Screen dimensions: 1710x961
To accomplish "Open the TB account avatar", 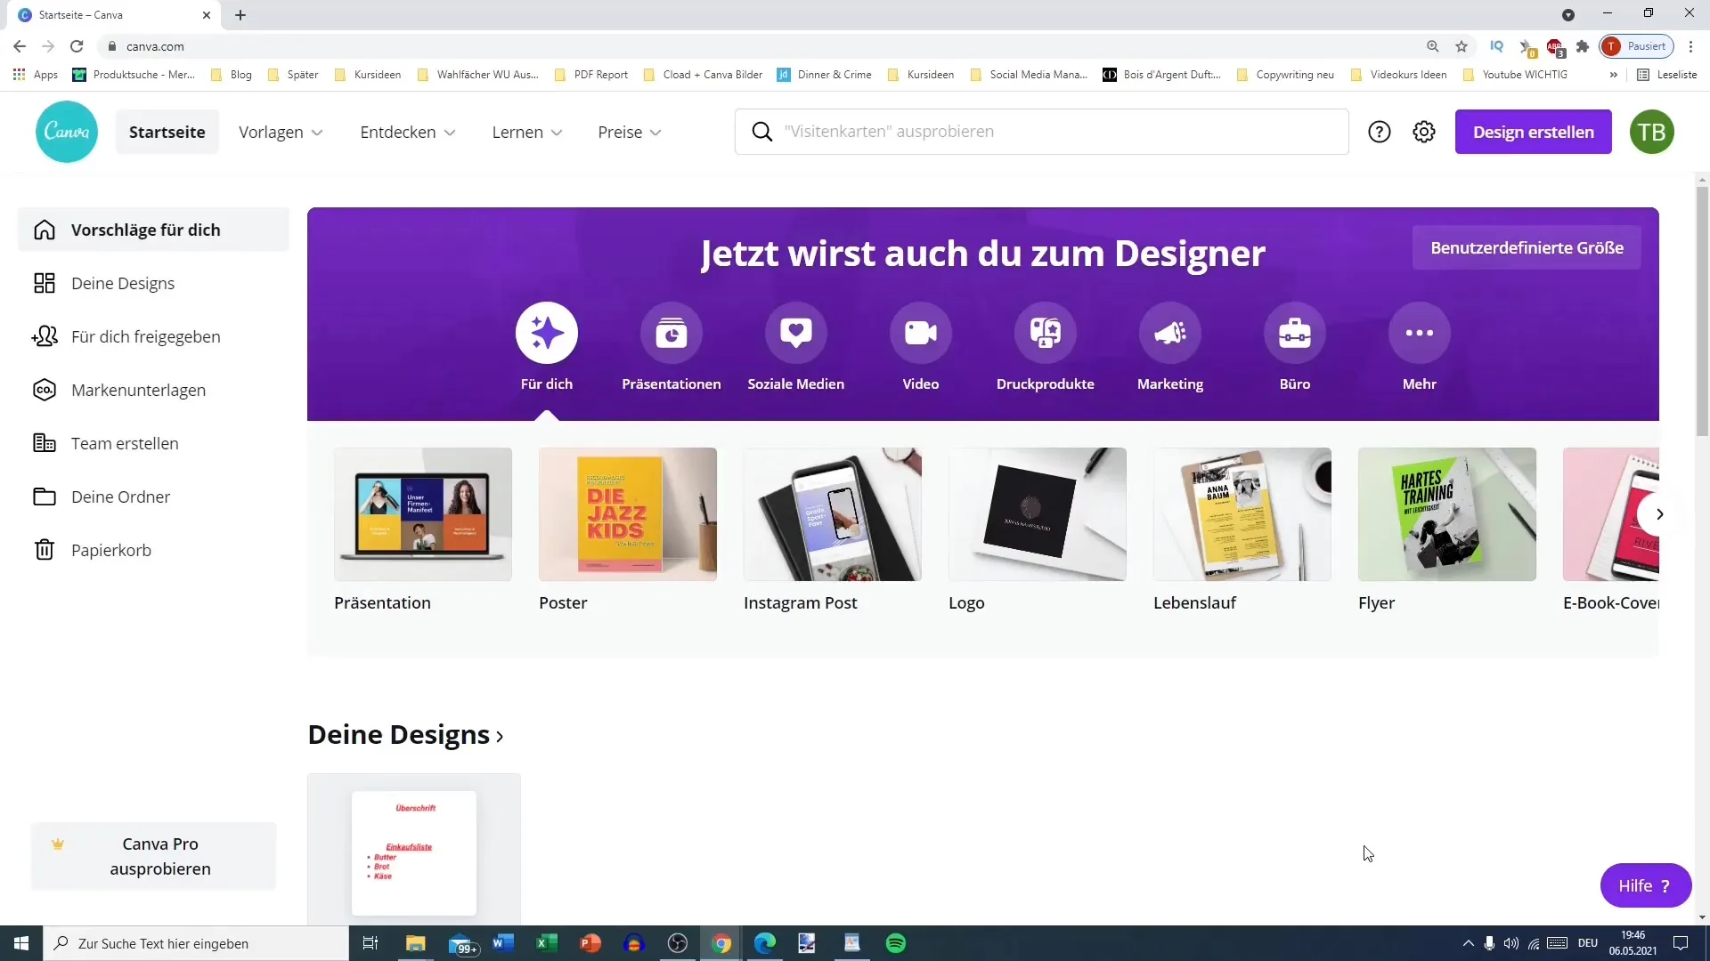I will [1652, 132].
